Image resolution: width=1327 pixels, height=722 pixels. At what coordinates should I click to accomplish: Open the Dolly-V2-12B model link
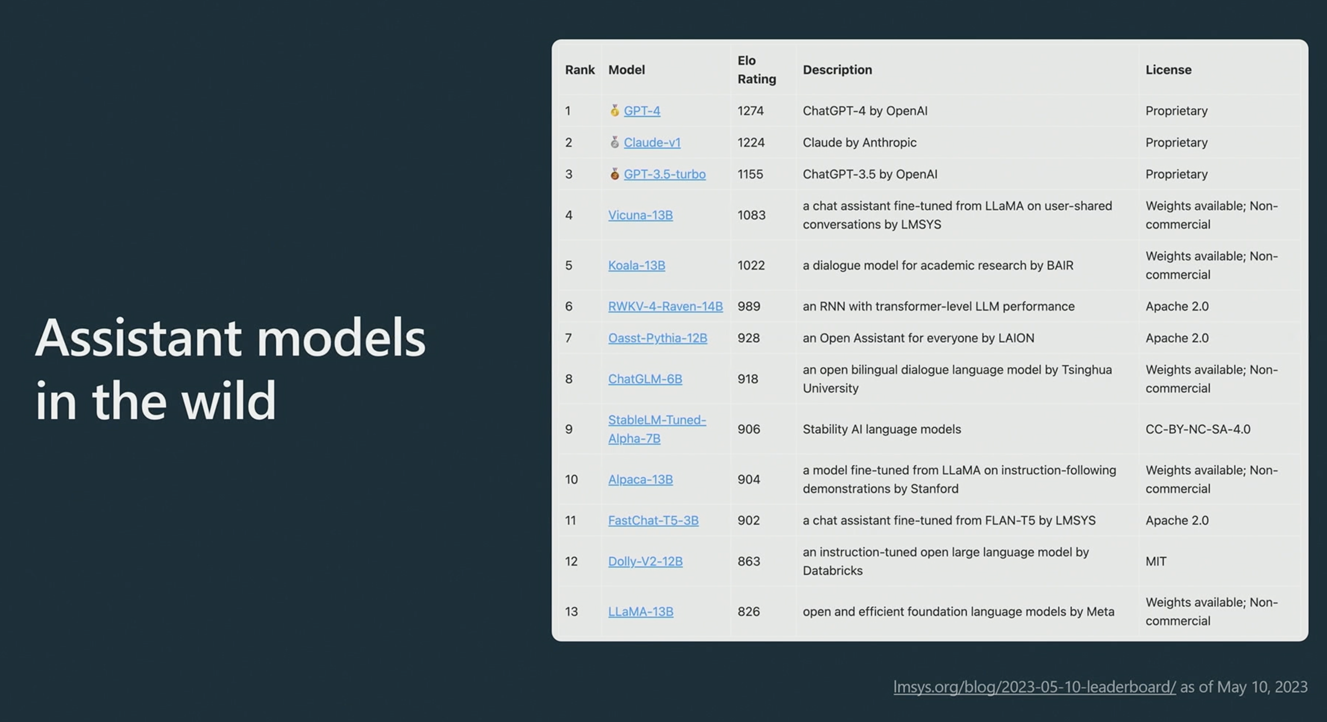[x=645, y=561]
